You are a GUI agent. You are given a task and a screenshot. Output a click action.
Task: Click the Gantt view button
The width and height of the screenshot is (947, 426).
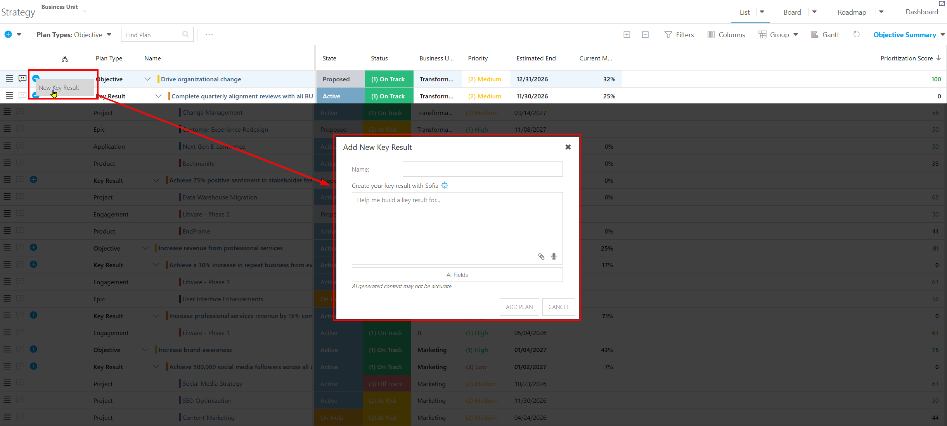tap(825, 35)
